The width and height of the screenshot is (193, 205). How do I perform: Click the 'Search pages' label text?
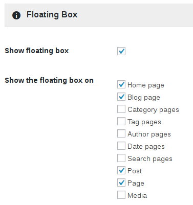tap(150, 159)
